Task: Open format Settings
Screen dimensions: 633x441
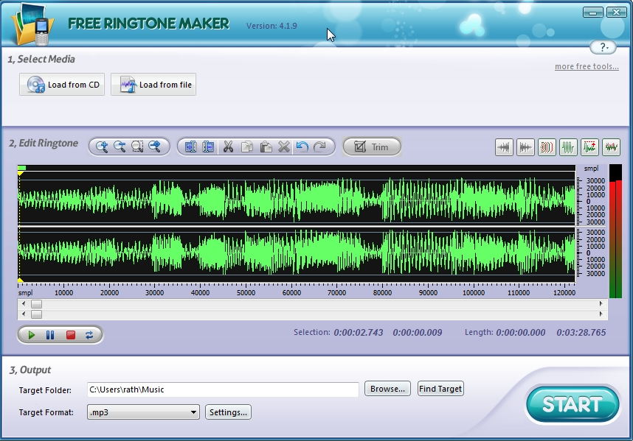Action: [228, 412]
